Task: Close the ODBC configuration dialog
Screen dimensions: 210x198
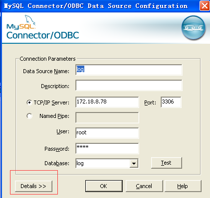Action: coord(205,6)
